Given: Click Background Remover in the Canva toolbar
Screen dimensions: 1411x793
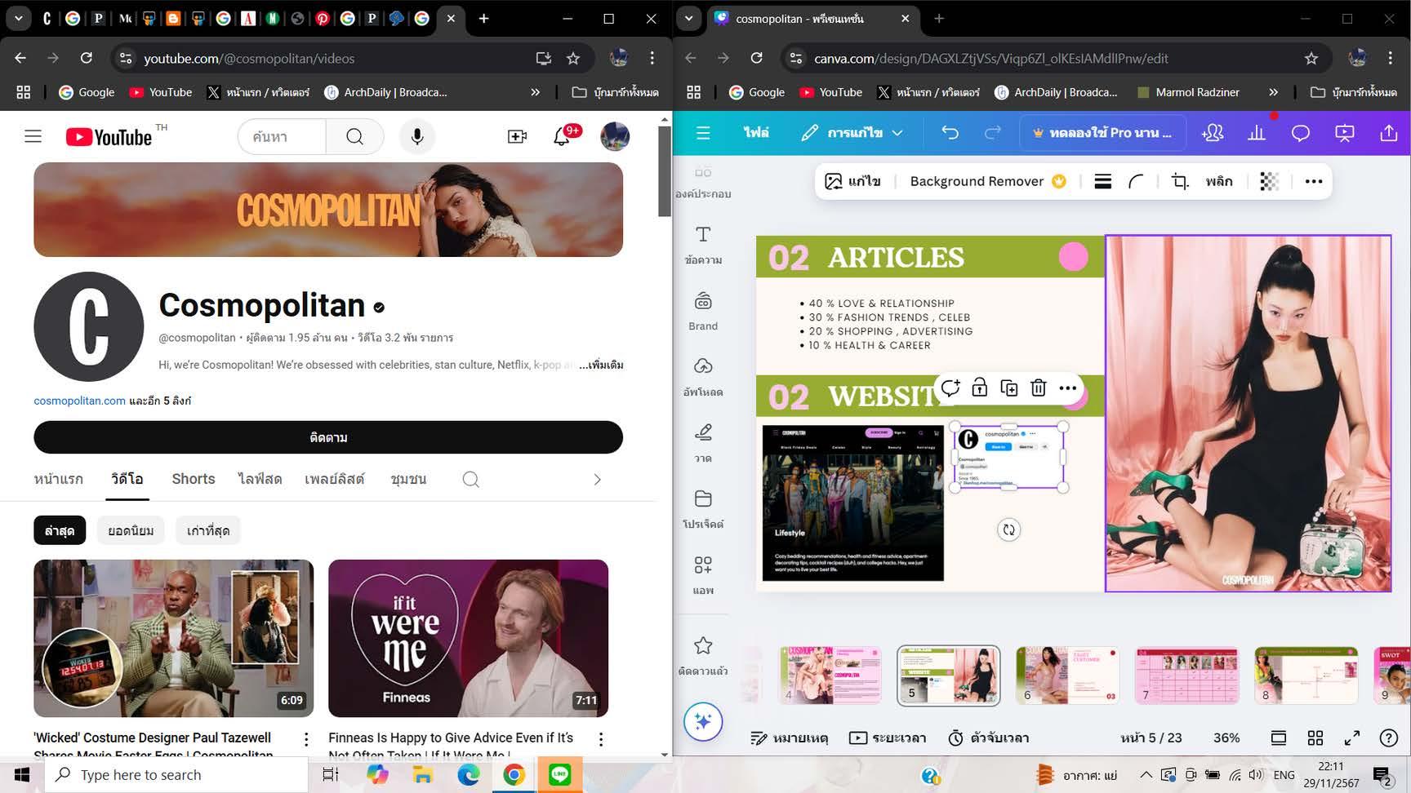Looking at the screenshot, I should pyautogui.click(x=988, y=181).
